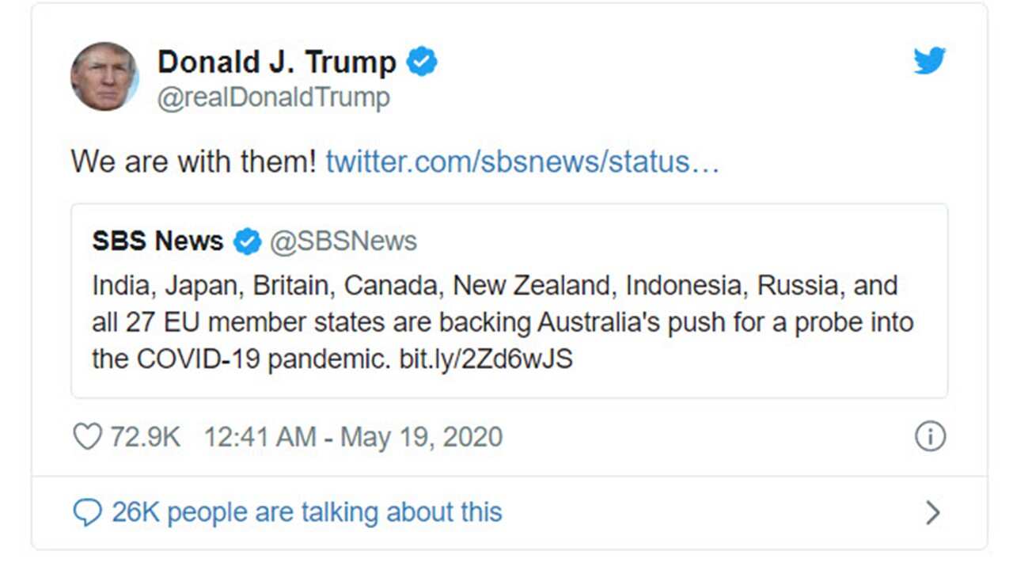Click the 72.9K likes count
1013x570 pixels.
(145, 437)
